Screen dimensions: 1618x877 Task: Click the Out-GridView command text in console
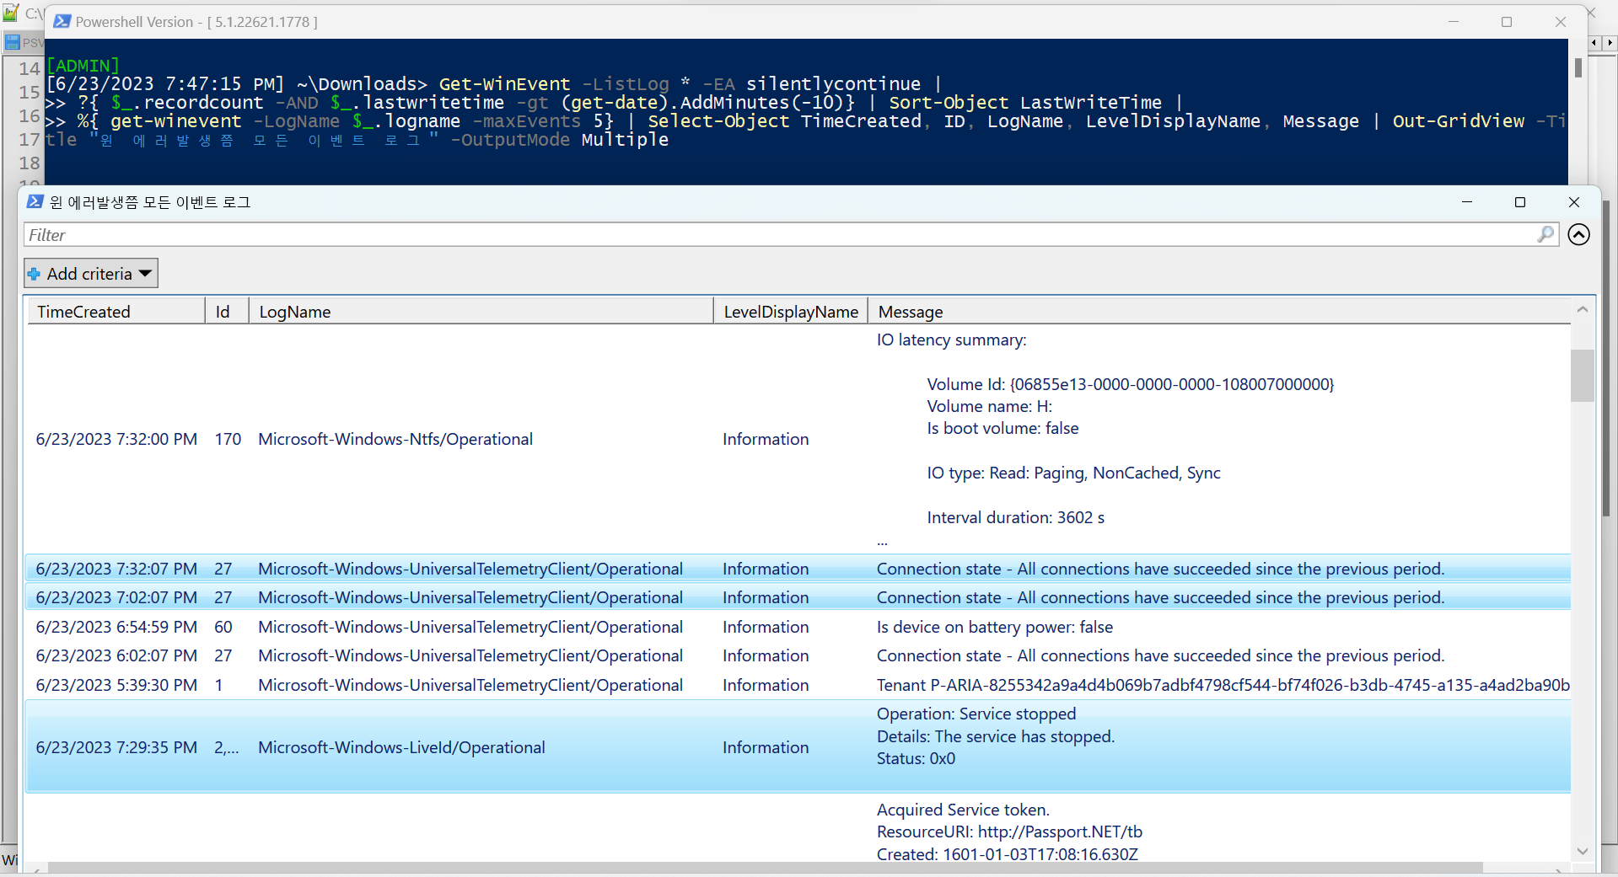click(x=1459, y=121)
